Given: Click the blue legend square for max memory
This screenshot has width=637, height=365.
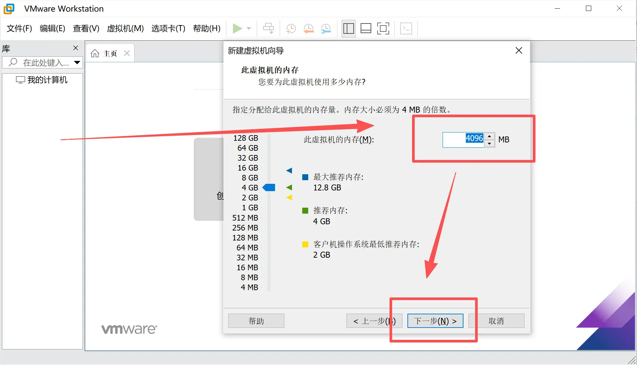Looking at the screenshot, I should [305, 177].
